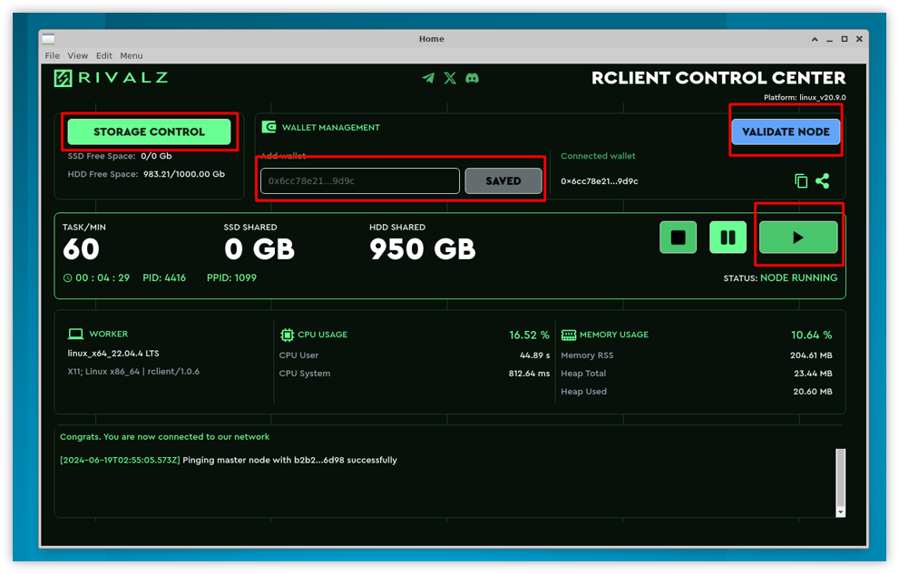Click the log timestamp 2024-06-19T02:55:05.573Z
Image resolution: width=899 pixels, height=574 pixels.
(x=120, y=460)
